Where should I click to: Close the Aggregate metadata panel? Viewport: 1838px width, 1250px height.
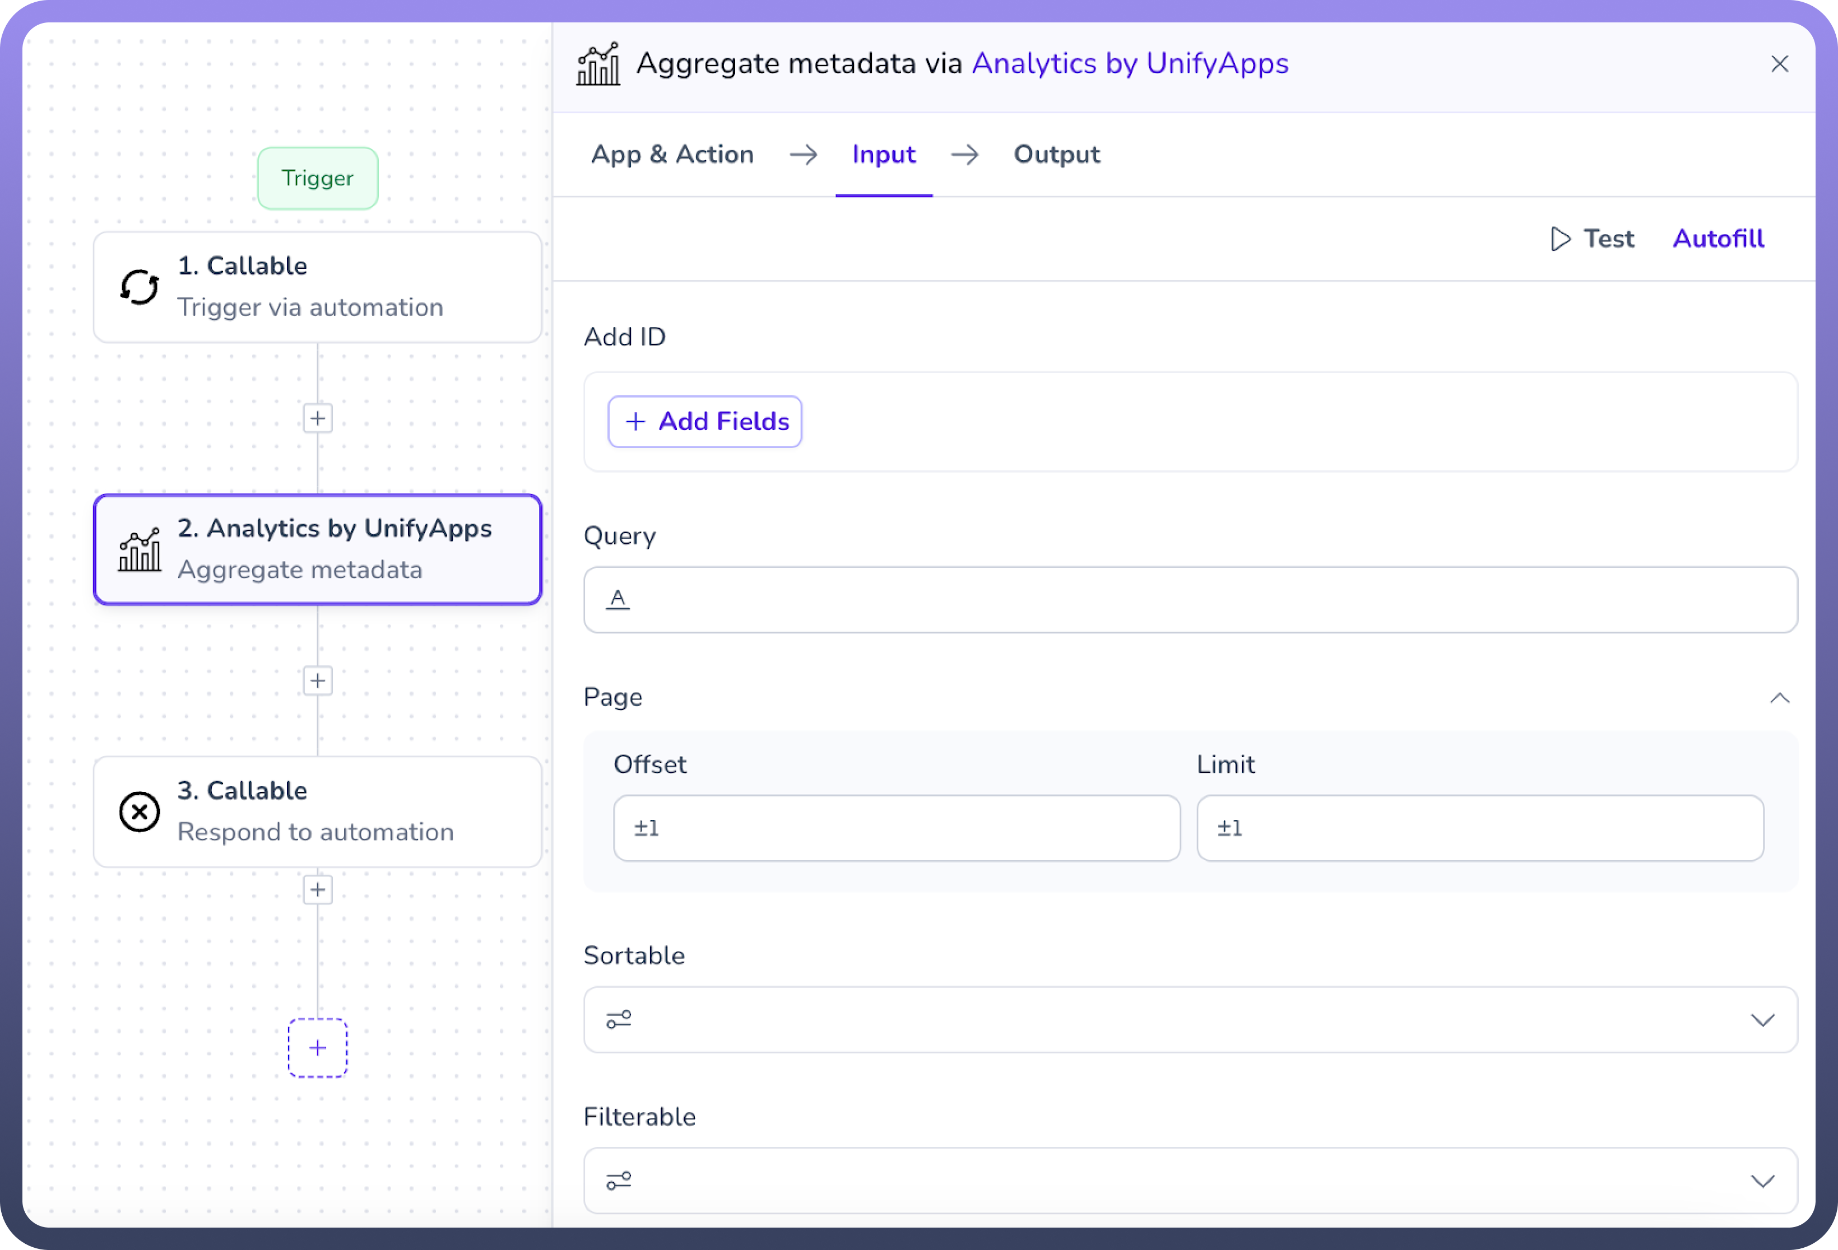pos(1779,64)
